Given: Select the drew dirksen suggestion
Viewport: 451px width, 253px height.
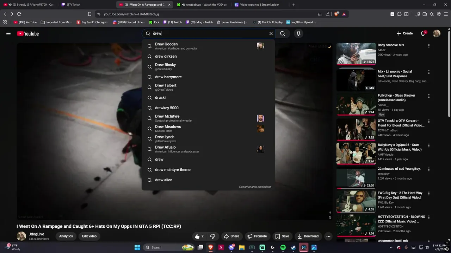Looking at the screenshot, I should click(208, 56).
